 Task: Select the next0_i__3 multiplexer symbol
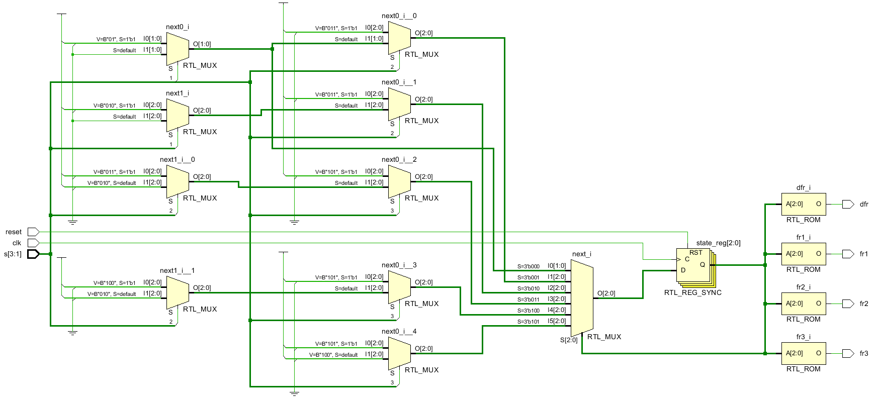tap(399, 287)
